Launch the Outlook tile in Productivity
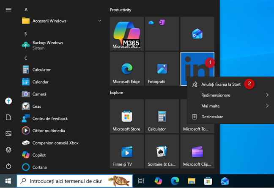This screenshot has width=274, height=188. [x=197, y=33]
